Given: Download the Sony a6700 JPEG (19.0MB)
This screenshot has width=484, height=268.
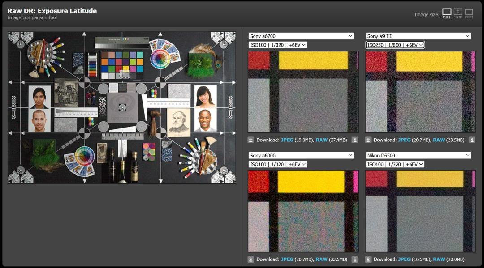Looking at the screenshot, I should pyautogui.click(x=287, y=140).
